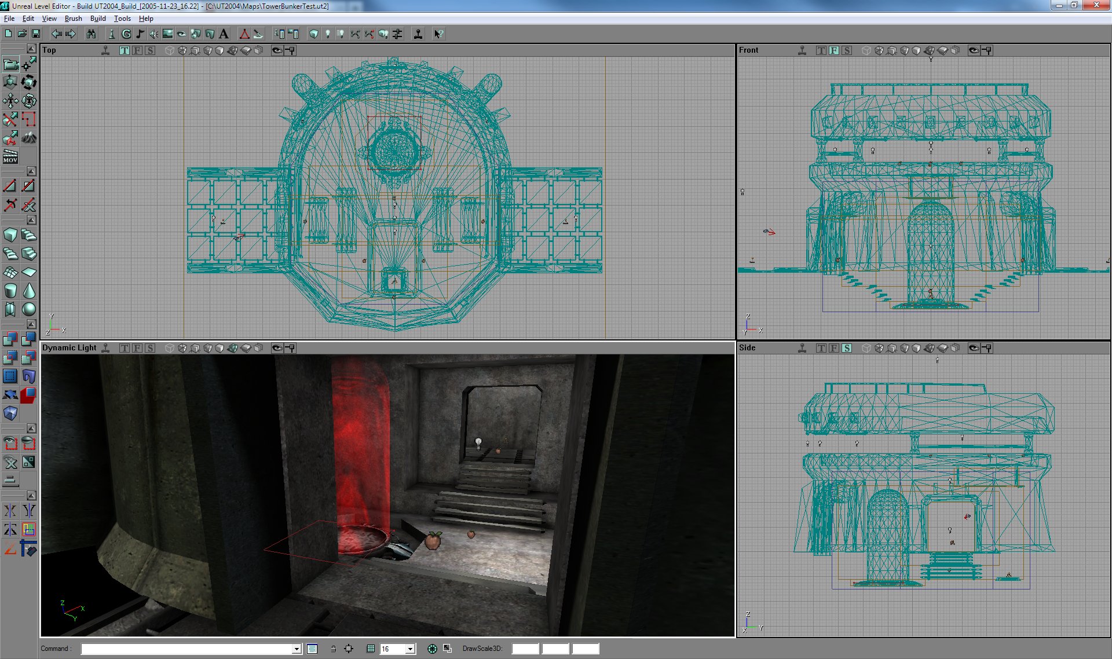Click the first DrawScale3D input field
This screenshot has width=1112, height=659.
click(x=525, y=649)
